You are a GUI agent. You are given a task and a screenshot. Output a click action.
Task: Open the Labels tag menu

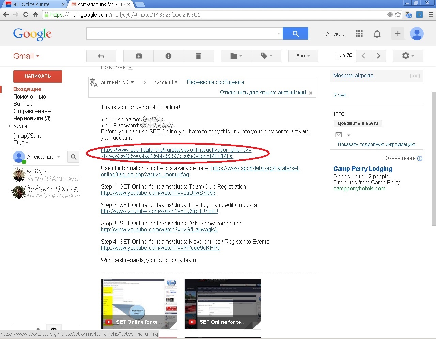(x=266, y=56)
